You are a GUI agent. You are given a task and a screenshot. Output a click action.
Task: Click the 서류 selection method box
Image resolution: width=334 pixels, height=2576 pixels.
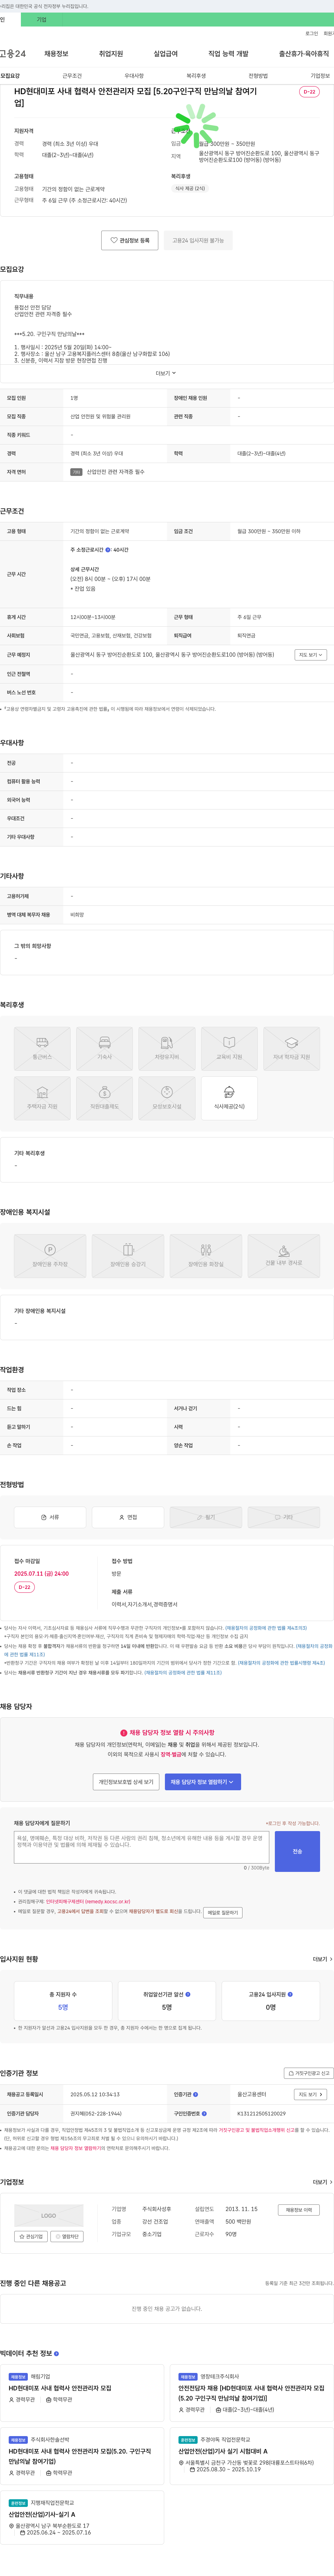[50, 1517]
